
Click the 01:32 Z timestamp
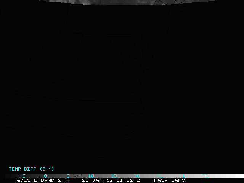pos(128,180)
